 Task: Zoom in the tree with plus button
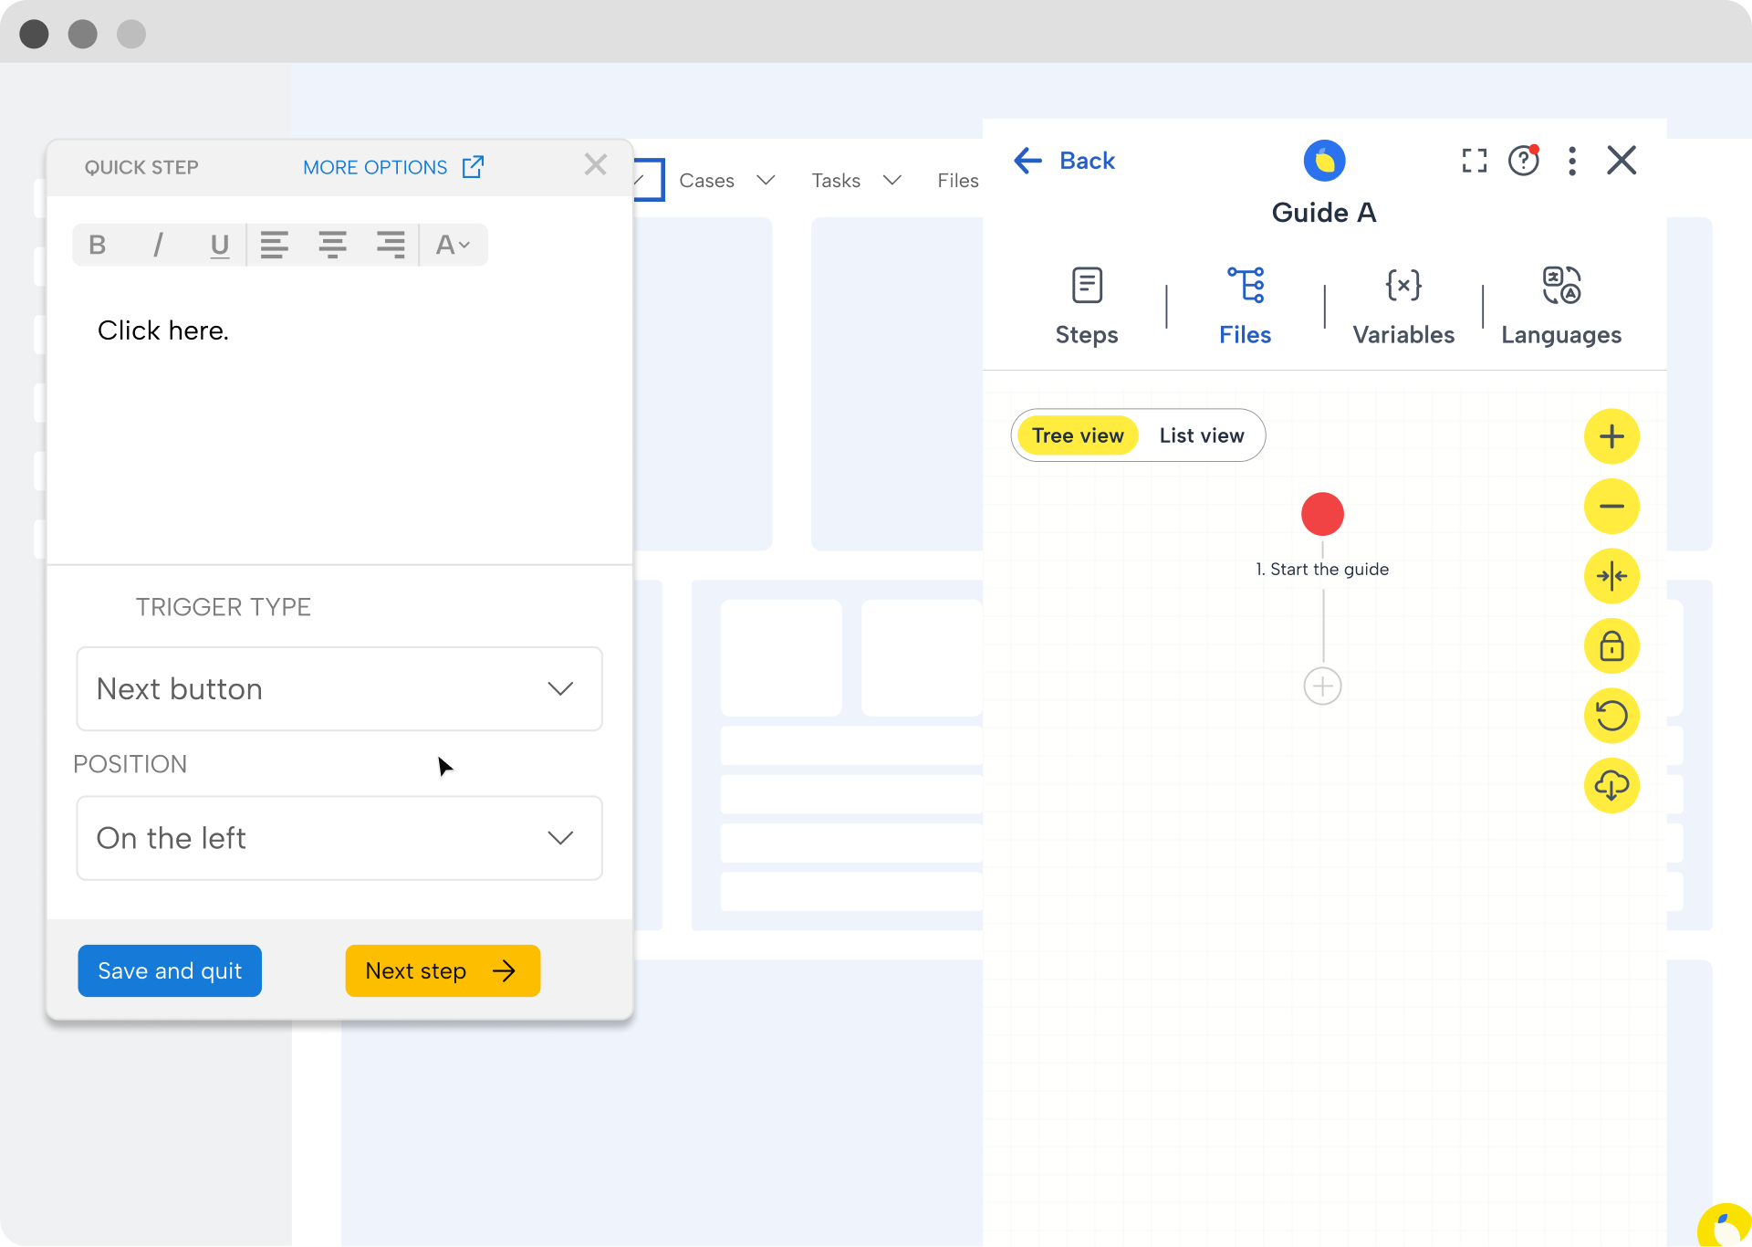coord(1611,436)
